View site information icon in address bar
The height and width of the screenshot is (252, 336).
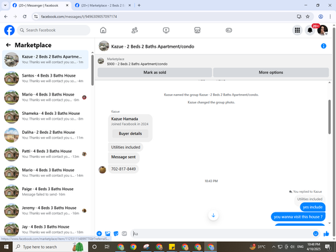click(x=36, y=16)
